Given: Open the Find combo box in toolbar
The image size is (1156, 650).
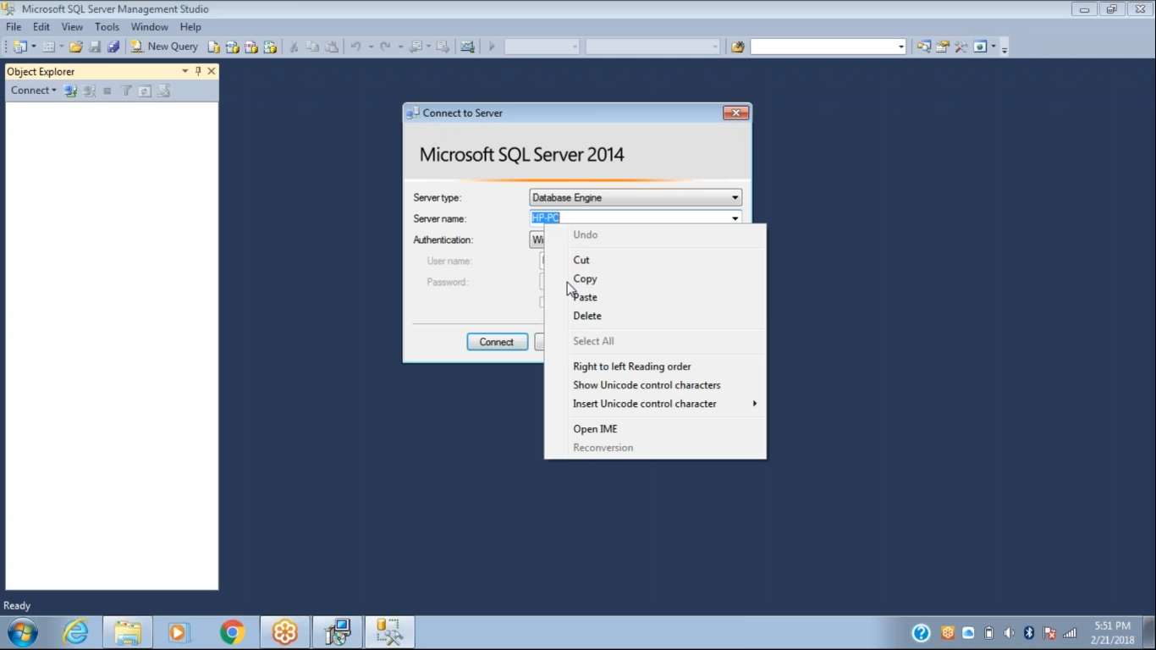Looking at the screenshot, I should (828, 47).
